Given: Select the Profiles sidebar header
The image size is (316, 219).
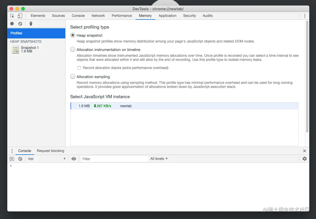Looking at the screenshot, I should coord(36,33).
